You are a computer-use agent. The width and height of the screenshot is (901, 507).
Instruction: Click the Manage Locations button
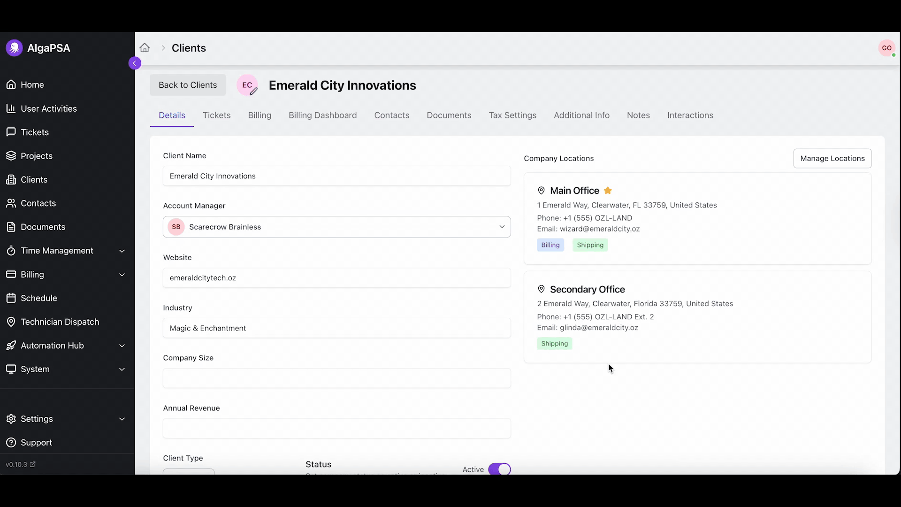(832, 159)
